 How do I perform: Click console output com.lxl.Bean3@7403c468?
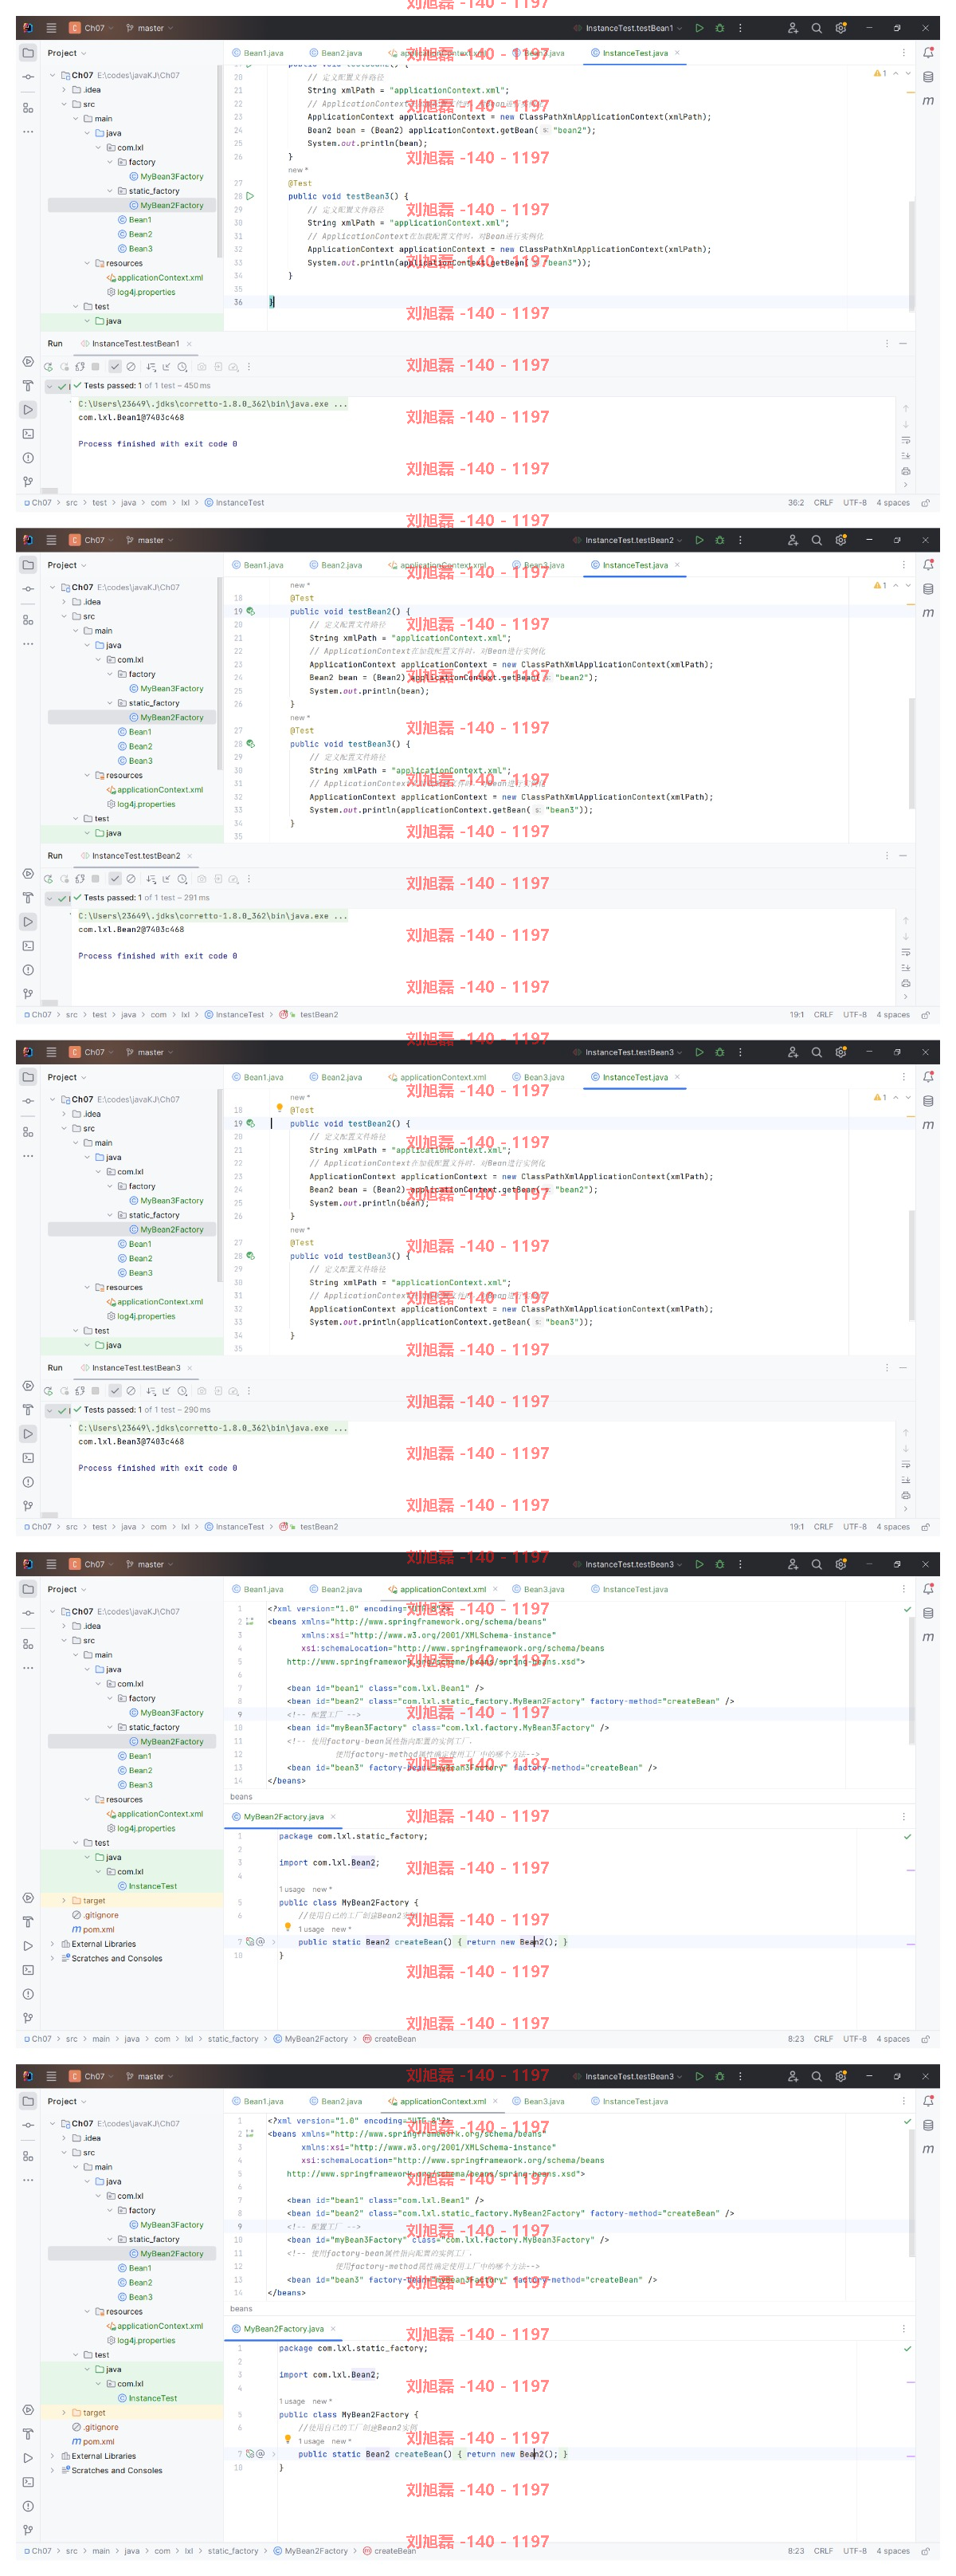[131, 1442]
